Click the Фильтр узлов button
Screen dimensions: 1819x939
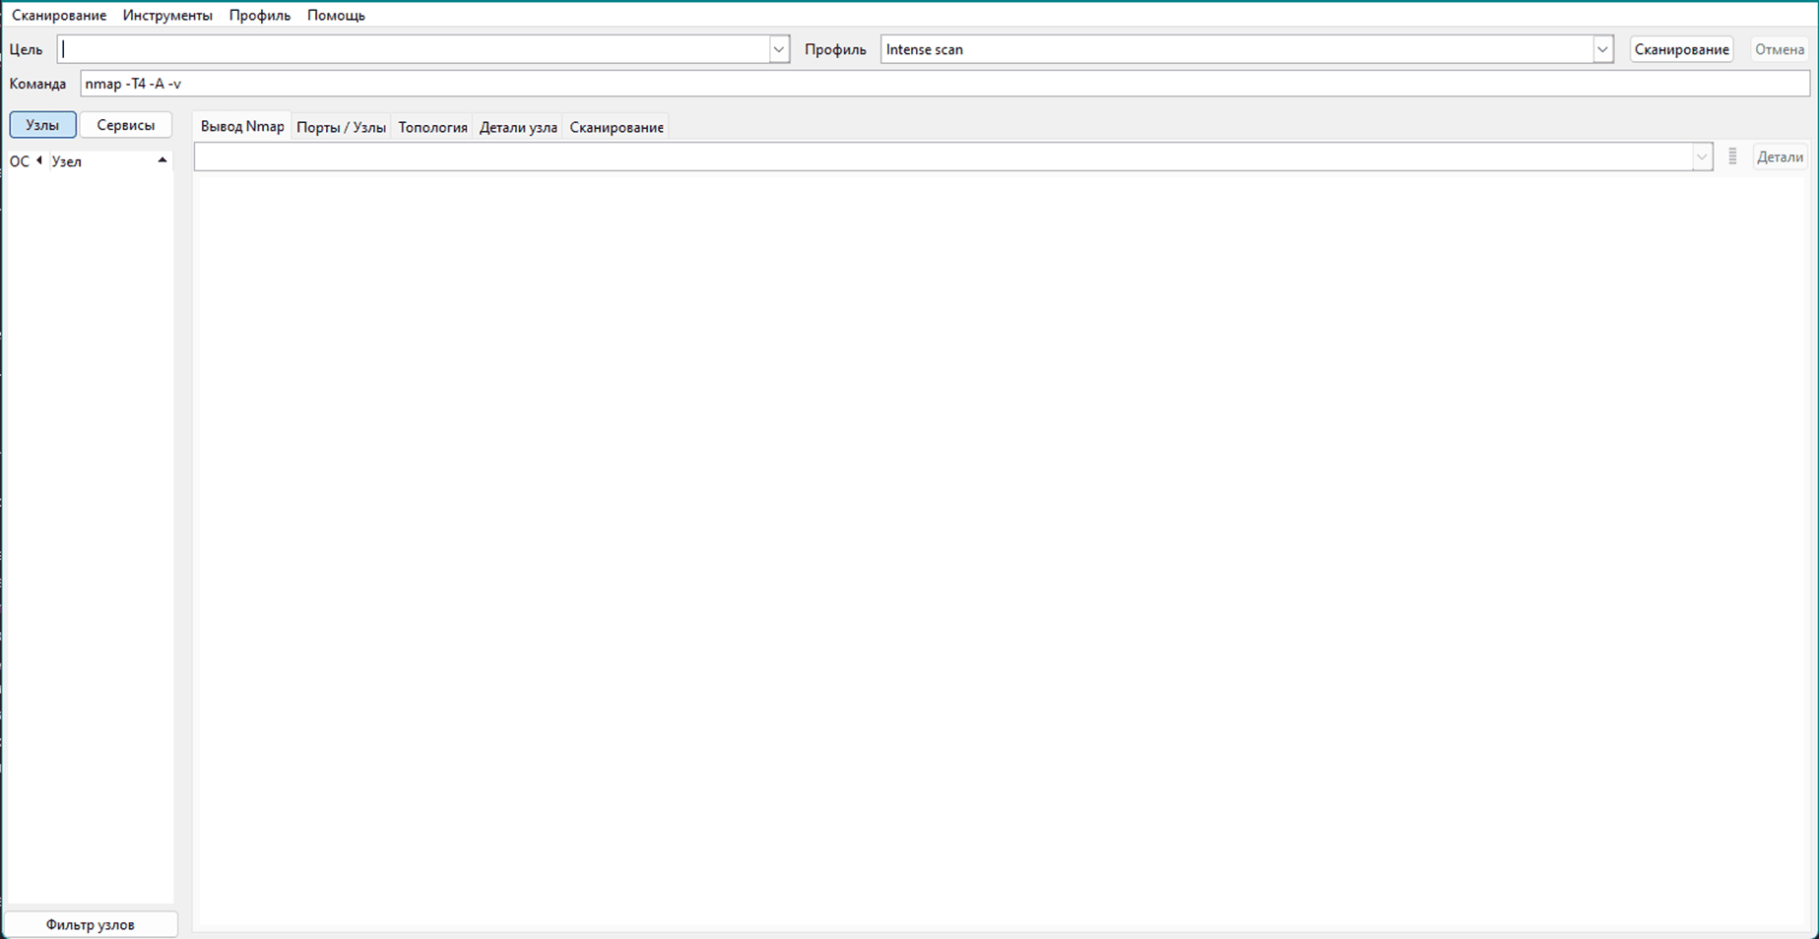91,924
